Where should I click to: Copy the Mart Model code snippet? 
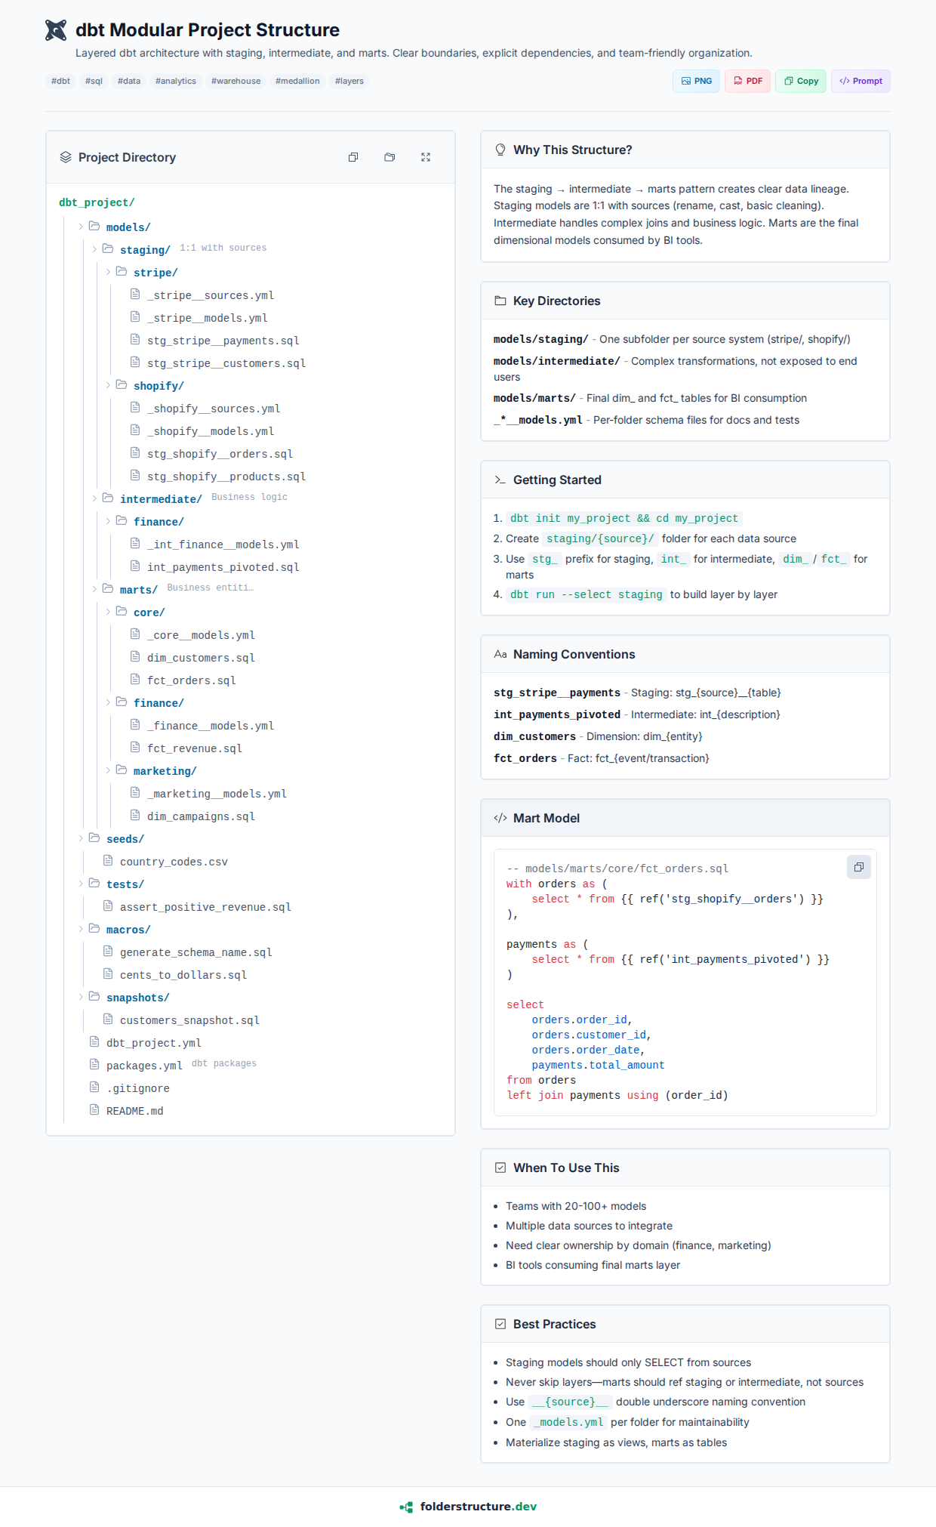[858, 867]
